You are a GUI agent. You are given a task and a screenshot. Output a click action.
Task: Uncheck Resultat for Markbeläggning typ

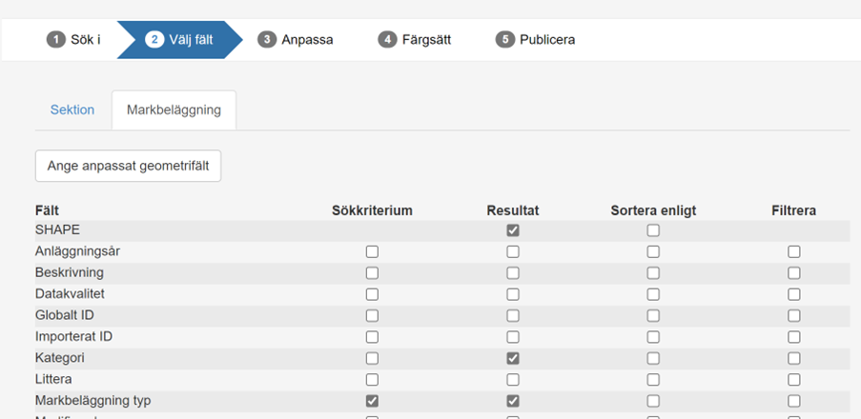(x=513, y=401)
